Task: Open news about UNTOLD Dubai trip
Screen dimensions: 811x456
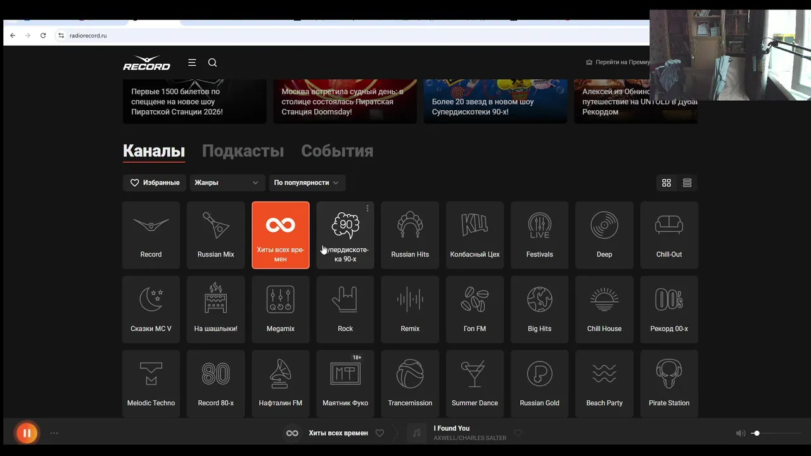Action: point(635,101)
